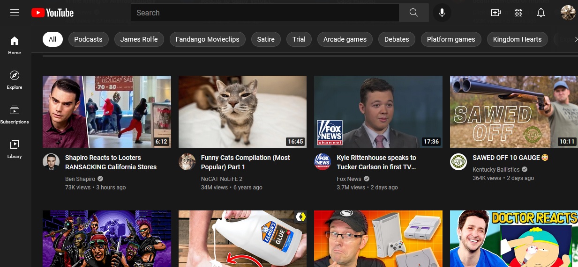
Task: Go to Home in sidebar
Action: (x=15, y=45)
